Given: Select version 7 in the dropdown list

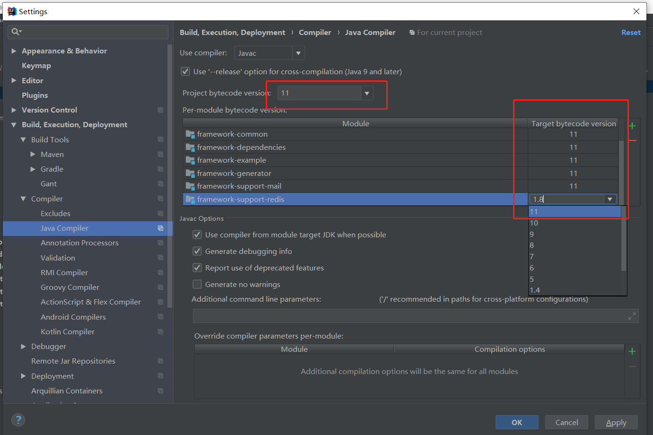Looking at the screenshot, I should point(575,257).
